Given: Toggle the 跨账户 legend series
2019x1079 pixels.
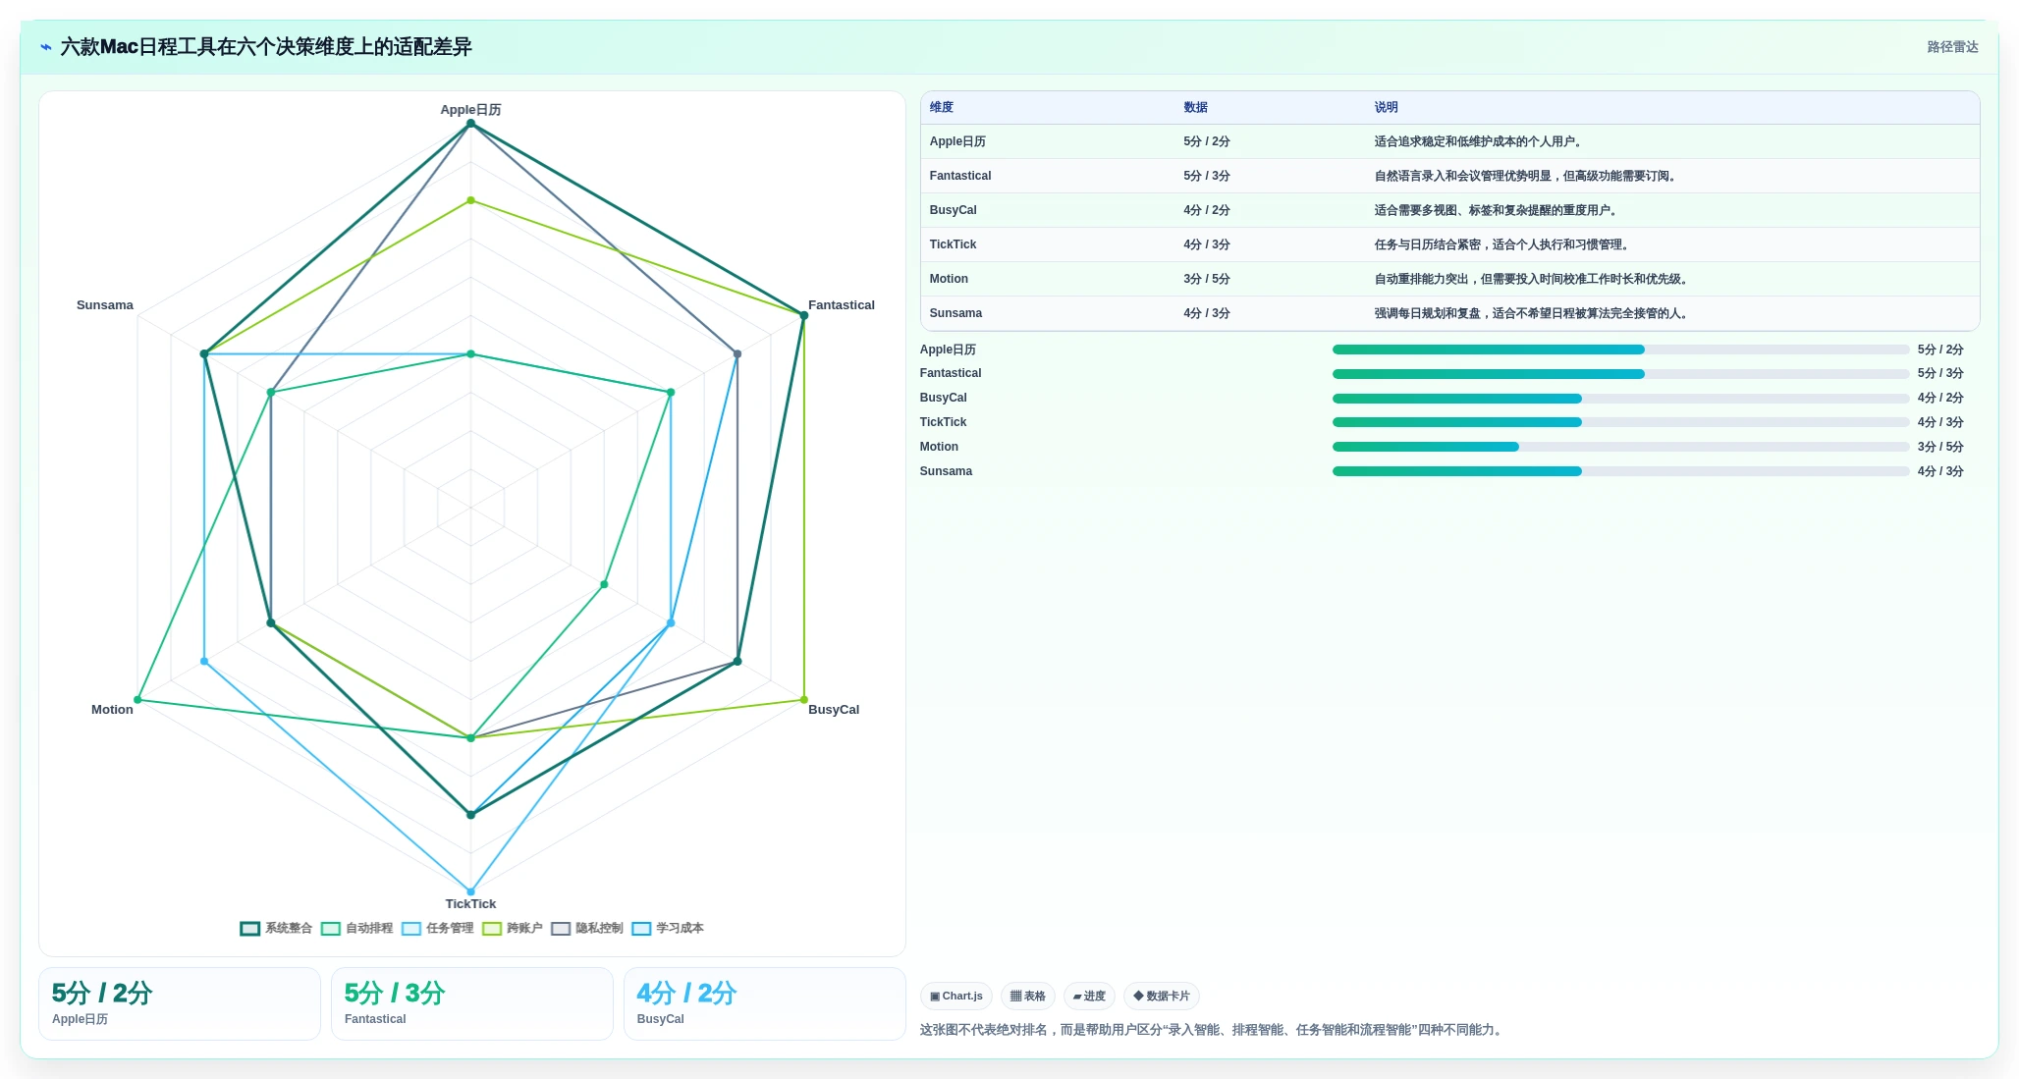Looking at the screenshot, I should click(512, 928).
